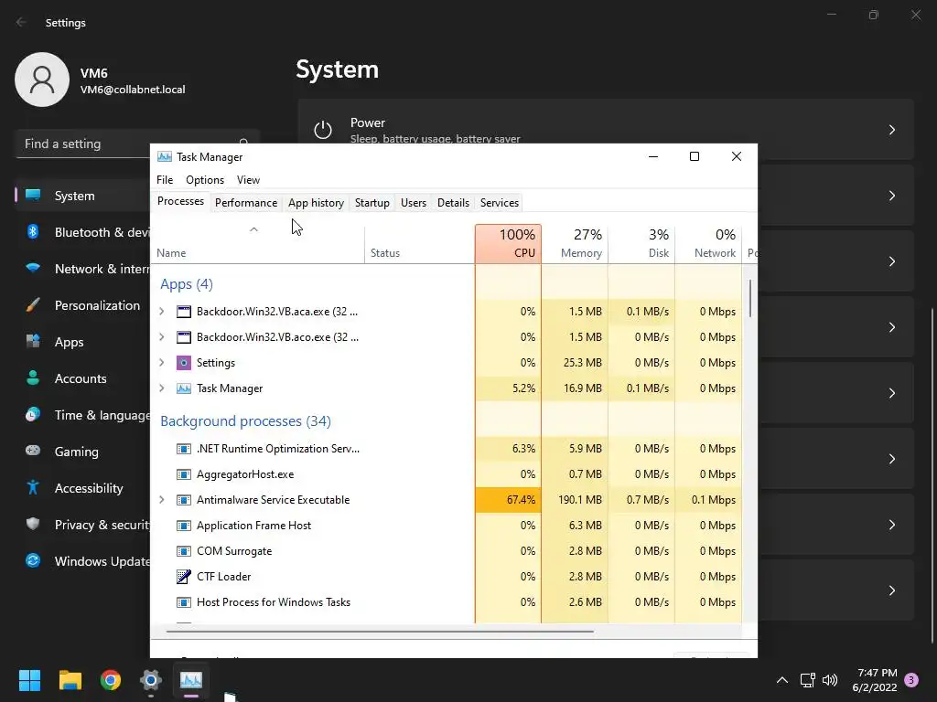Switch to the Services tab
The image size is (937, 702).
coord(500,203)
